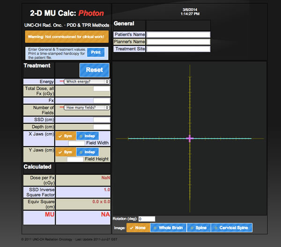Choose the Spine image option
Image resolution: width=281 pixels, height=247 pixels.
click(x=198, y=228)
